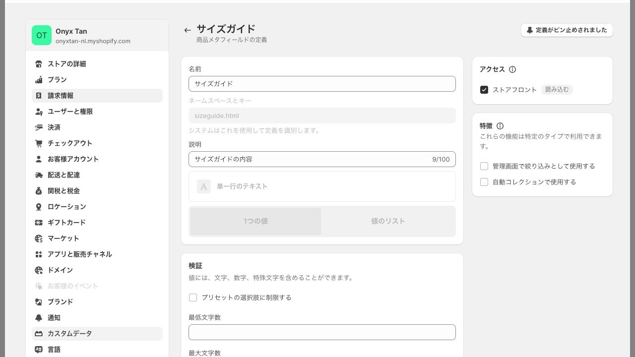
Task: Open 通知 settings
Action: coord(97,318)
